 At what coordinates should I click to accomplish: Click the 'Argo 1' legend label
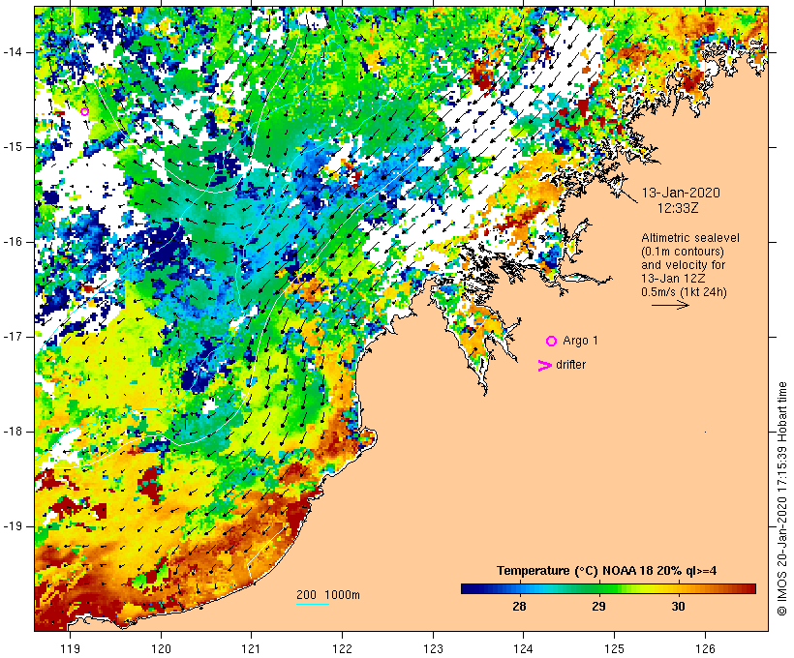pyautogui.click(x=580, y=341)
